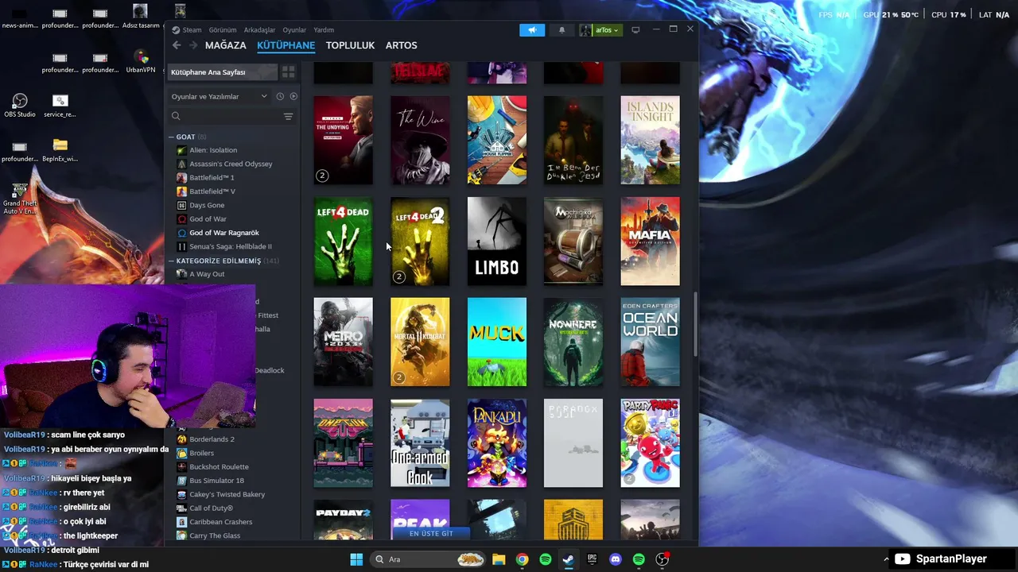Image resolution: width=1018 pixels, height=572 pixels.
Task: Open the arTos account dropdown
Action: pyautogui.click(x=600, y=30)
